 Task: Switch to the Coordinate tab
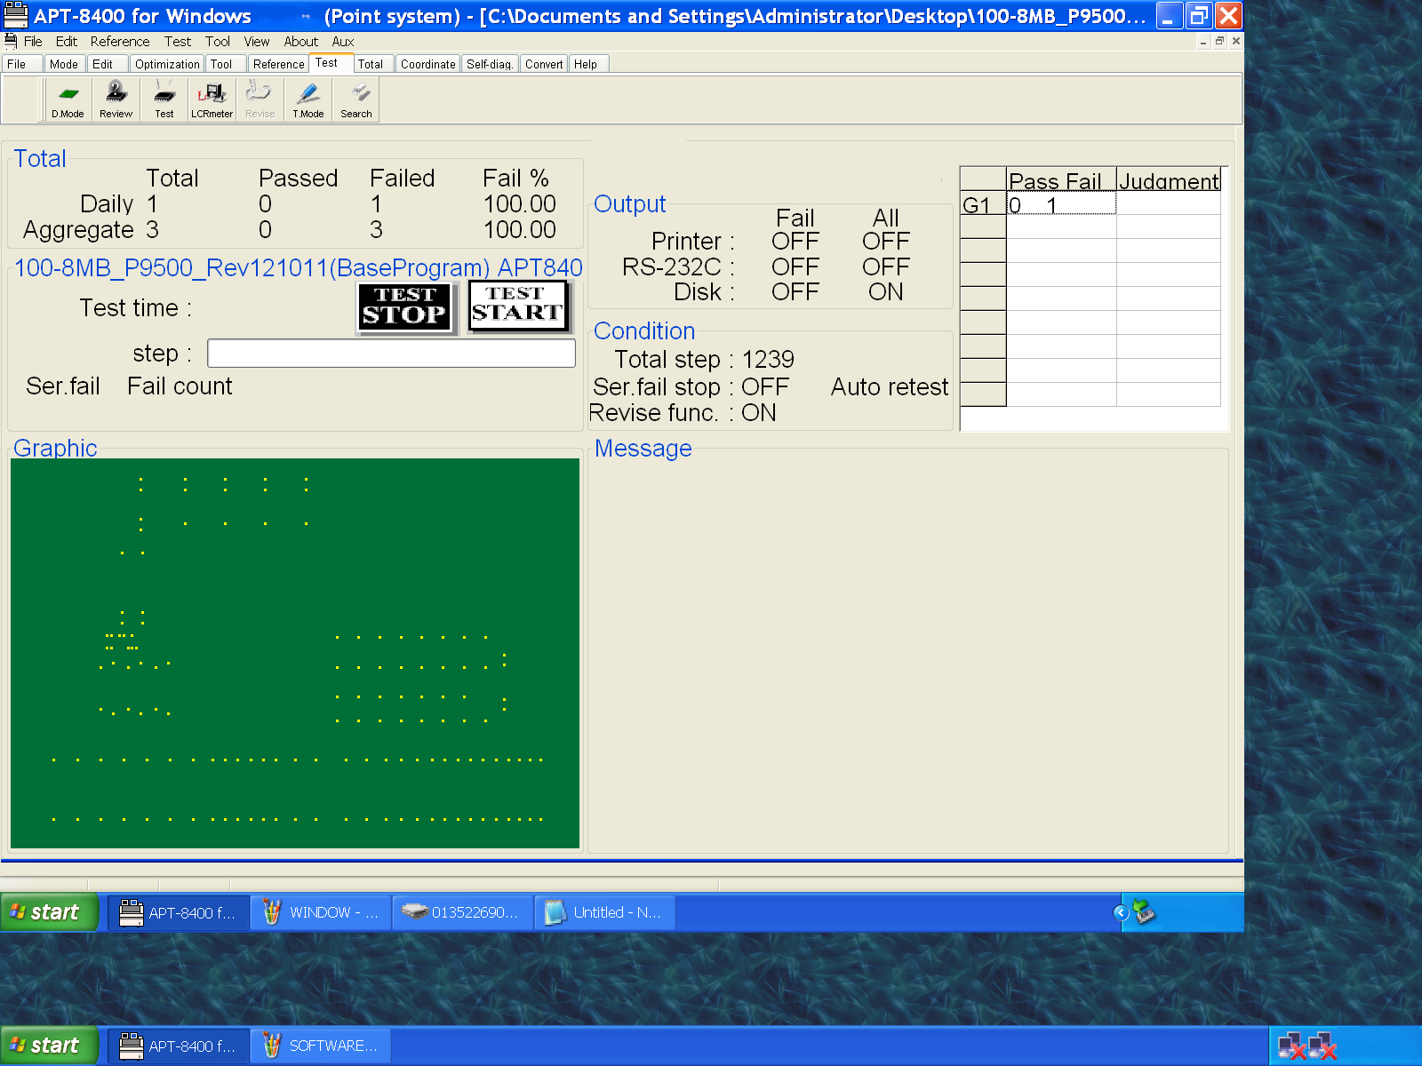pos(428,64)
